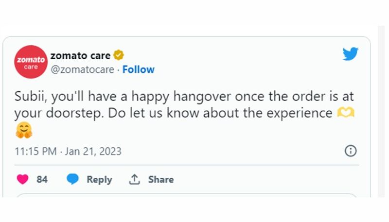Follow the zomato care account
The image size is (389, 222).
click(139, 69)
